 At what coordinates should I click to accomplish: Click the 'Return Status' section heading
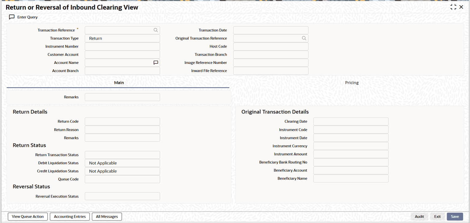pos(30,145)
